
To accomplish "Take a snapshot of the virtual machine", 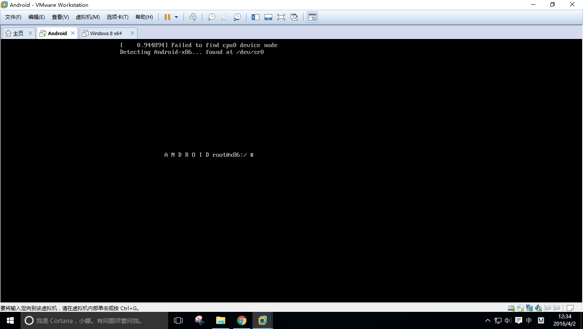I will [x=211, y=17].
